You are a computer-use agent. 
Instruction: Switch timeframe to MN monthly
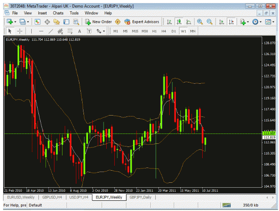click(x=193, y=31)
